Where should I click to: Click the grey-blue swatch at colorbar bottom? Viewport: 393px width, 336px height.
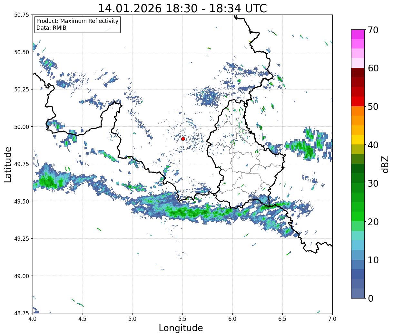point(358,293)
